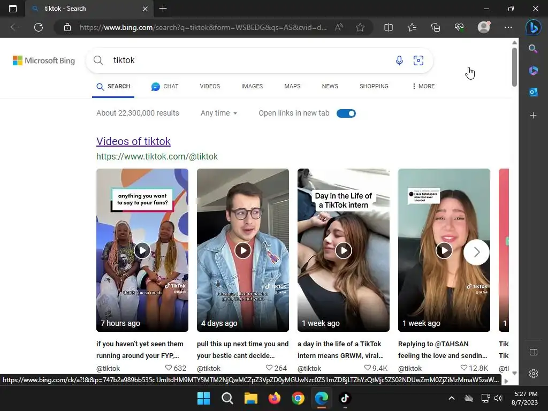
Task: Open 'Replying to @TAHSAN' video title
Action: (443, 349)
